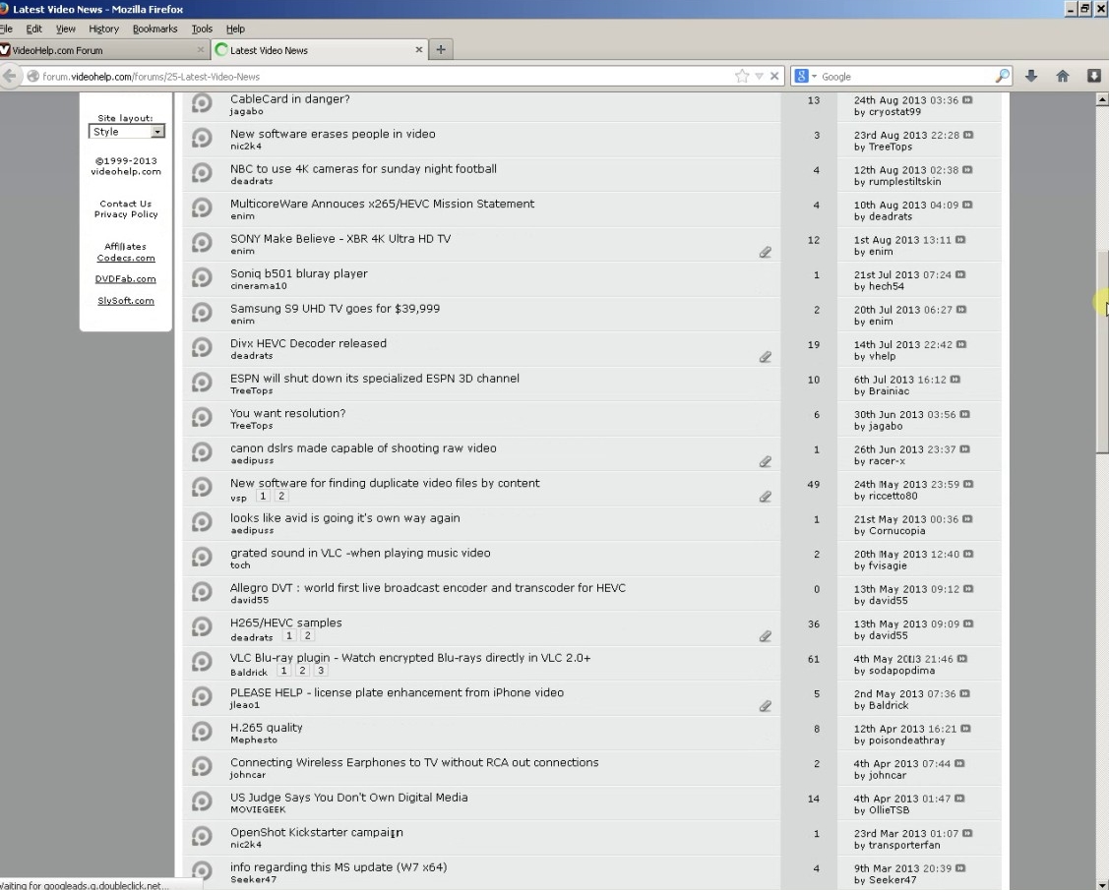Open the SlySoft.com affiliate link
This screenshot has height=890, width=1109.
(x=126, y=301)
